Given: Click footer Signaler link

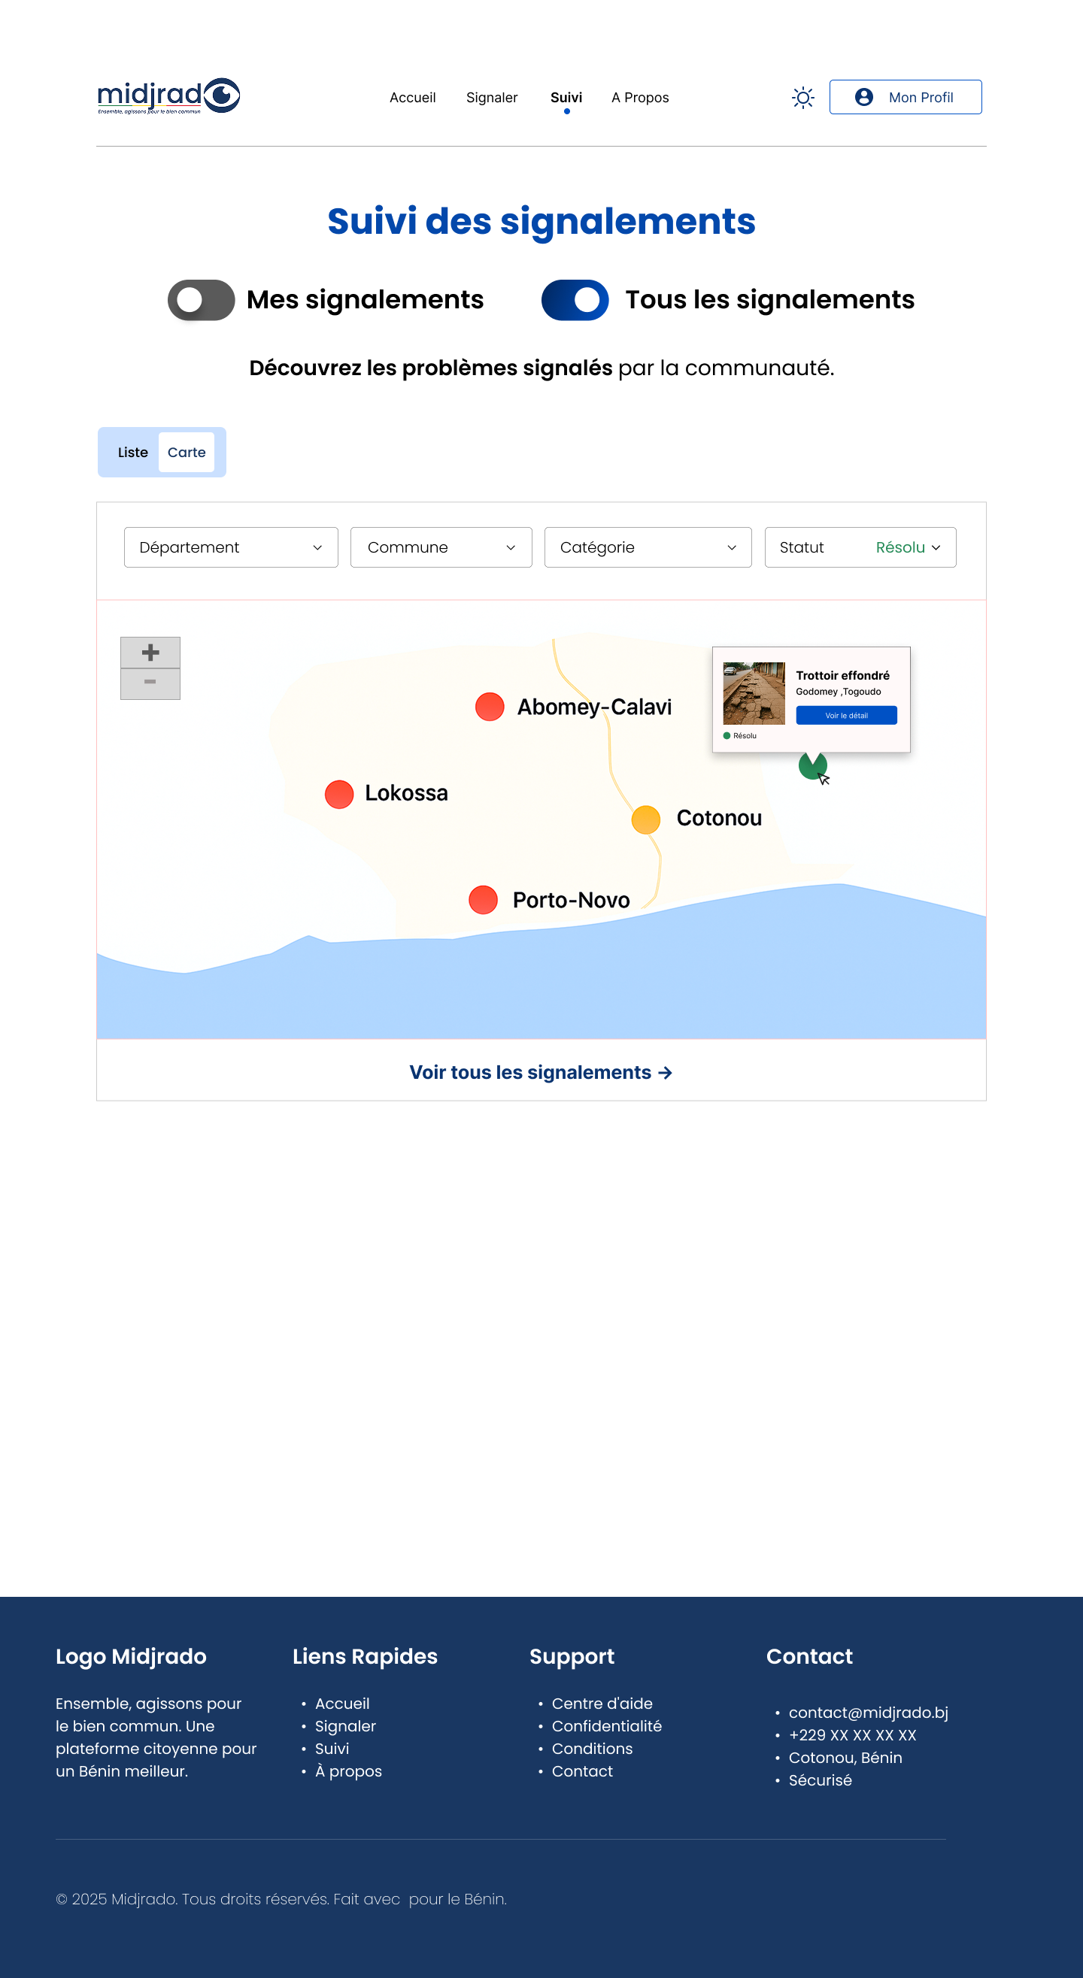Looking at the screenshot, I should pyautogui.click(x=345, y=1725).
